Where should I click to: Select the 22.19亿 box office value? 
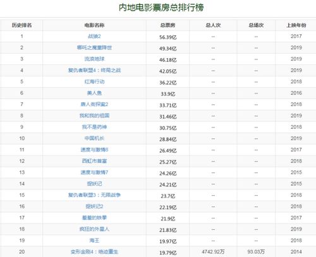167,208
